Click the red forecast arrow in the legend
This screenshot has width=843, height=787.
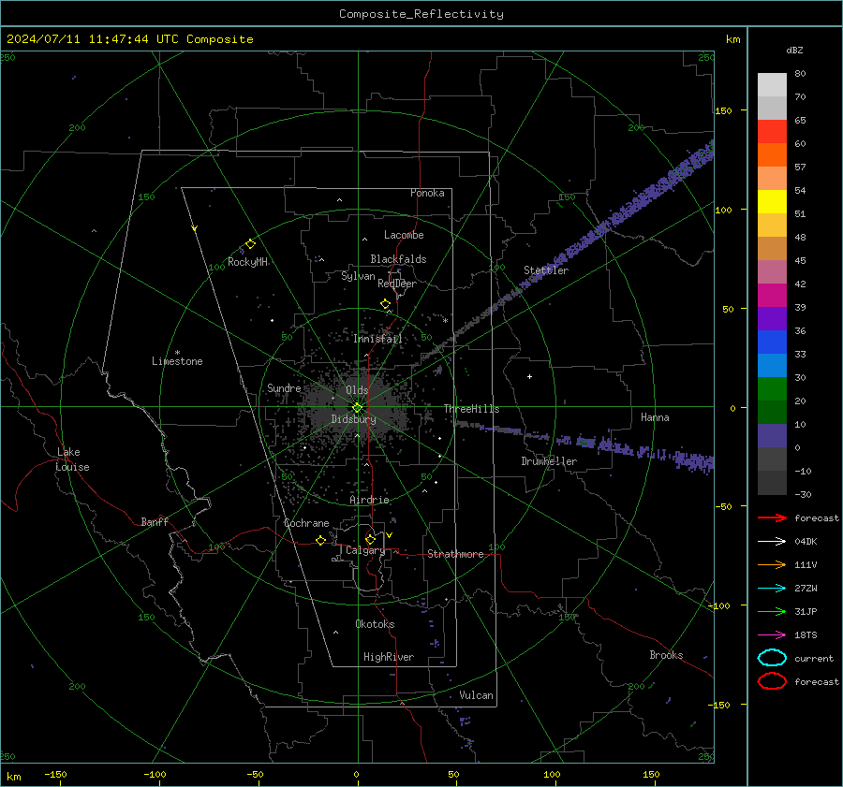point(772,517)
